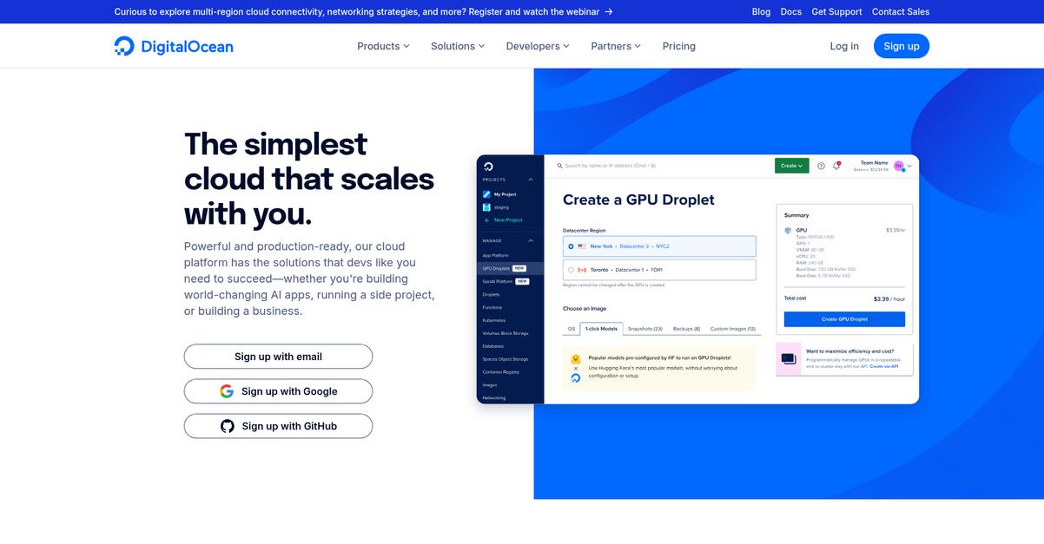Expand the Developers dropdown menu
The width and height of the screenshot is (1044, 544).
click(538, 46)
